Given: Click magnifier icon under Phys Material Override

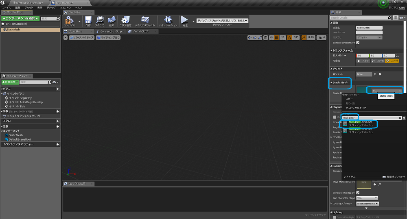Looking at the screenshot, I should coord(380,184).
